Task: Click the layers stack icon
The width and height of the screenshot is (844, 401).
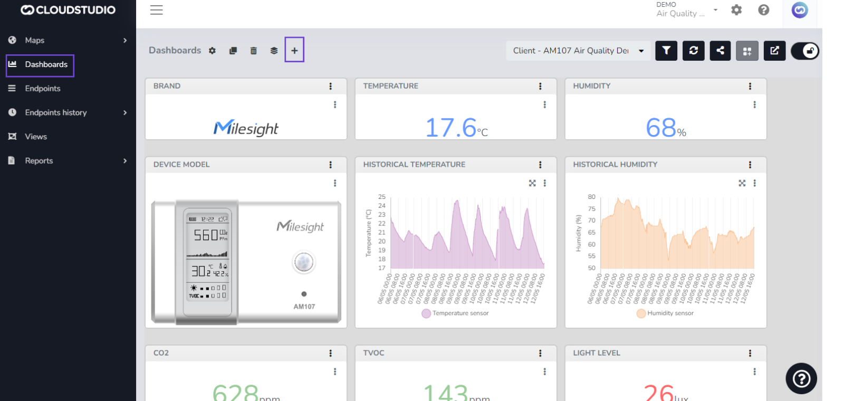Action: click(274, 51)
